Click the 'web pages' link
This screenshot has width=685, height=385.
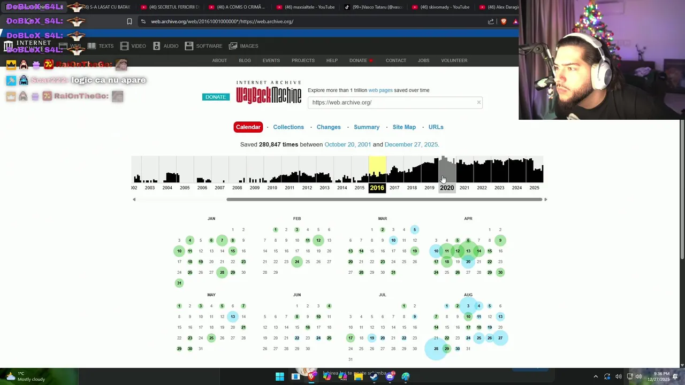click(x=380, y=90)
